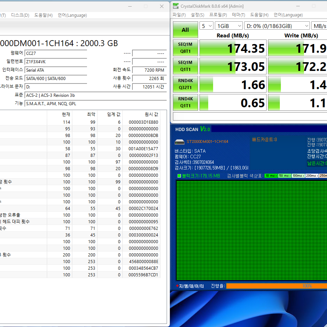
Task: Run all benchmarks with the All button
Action: coord(185,30)
